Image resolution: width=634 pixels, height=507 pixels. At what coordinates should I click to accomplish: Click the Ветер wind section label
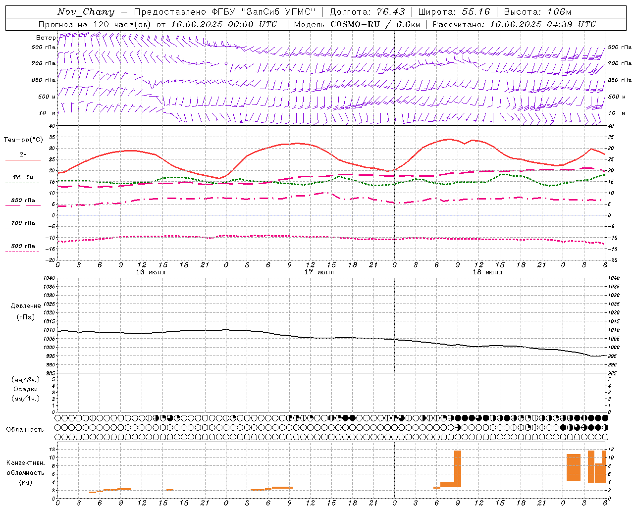coord(46,38)
